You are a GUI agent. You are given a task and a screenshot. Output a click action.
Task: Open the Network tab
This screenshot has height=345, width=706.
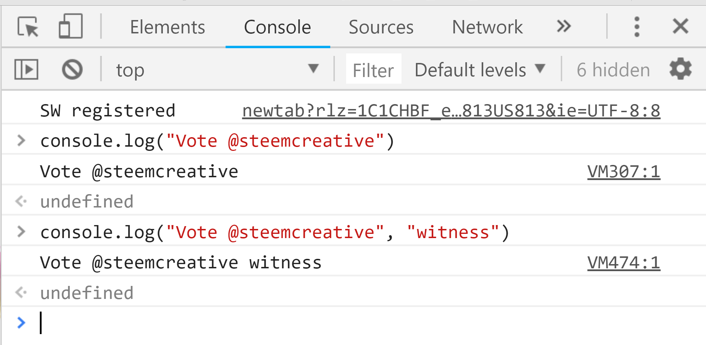487,27
